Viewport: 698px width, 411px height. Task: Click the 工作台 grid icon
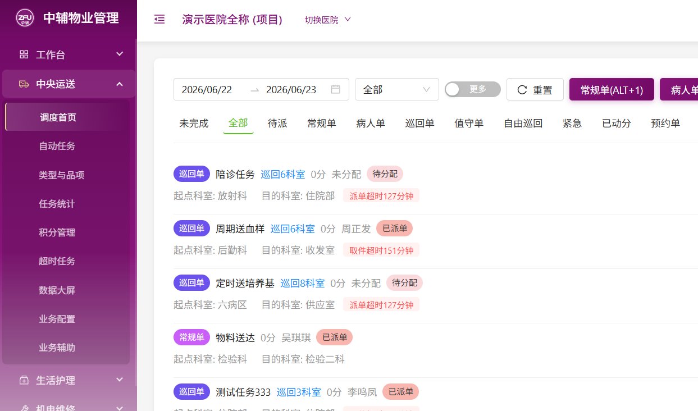(x=24, y=54)
